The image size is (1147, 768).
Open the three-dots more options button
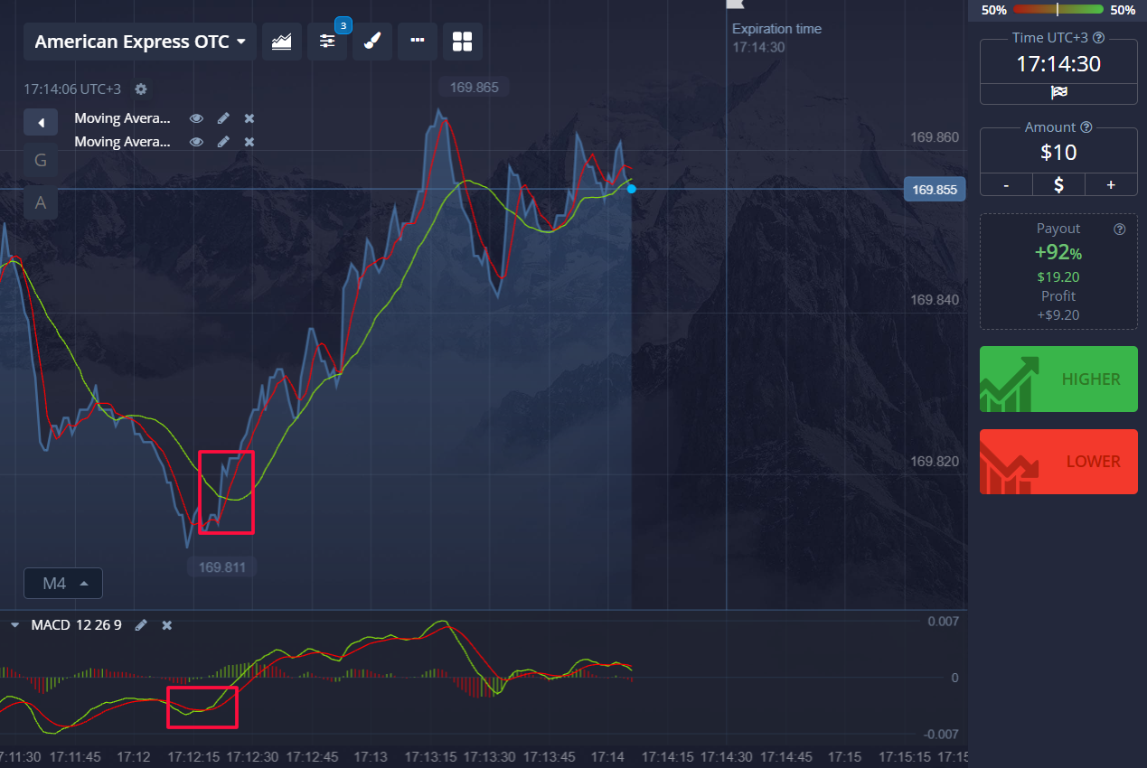(418, 42)
